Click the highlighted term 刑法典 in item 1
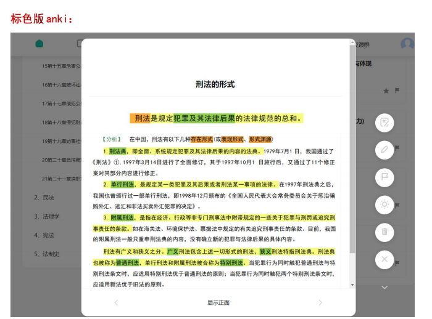Image resolution: width=432 pixels, height=319 pixels. (117, 151)
